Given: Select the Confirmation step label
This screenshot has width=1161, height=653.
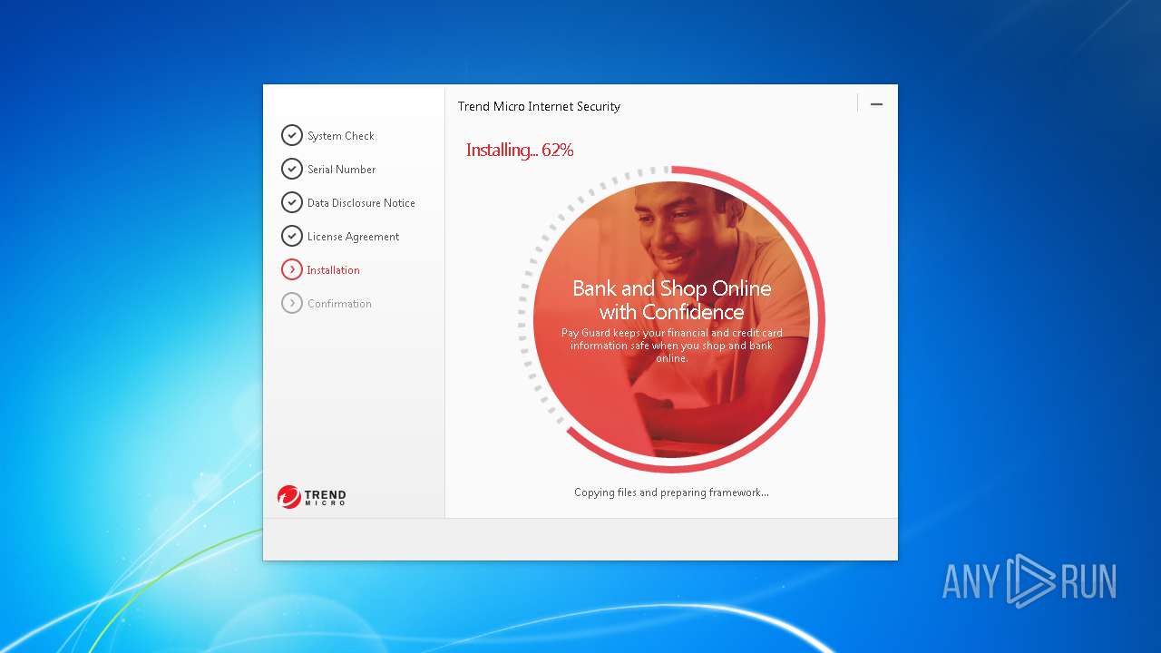Looking at the screenshot, I should pyautogui.click(x=339, y=304).
